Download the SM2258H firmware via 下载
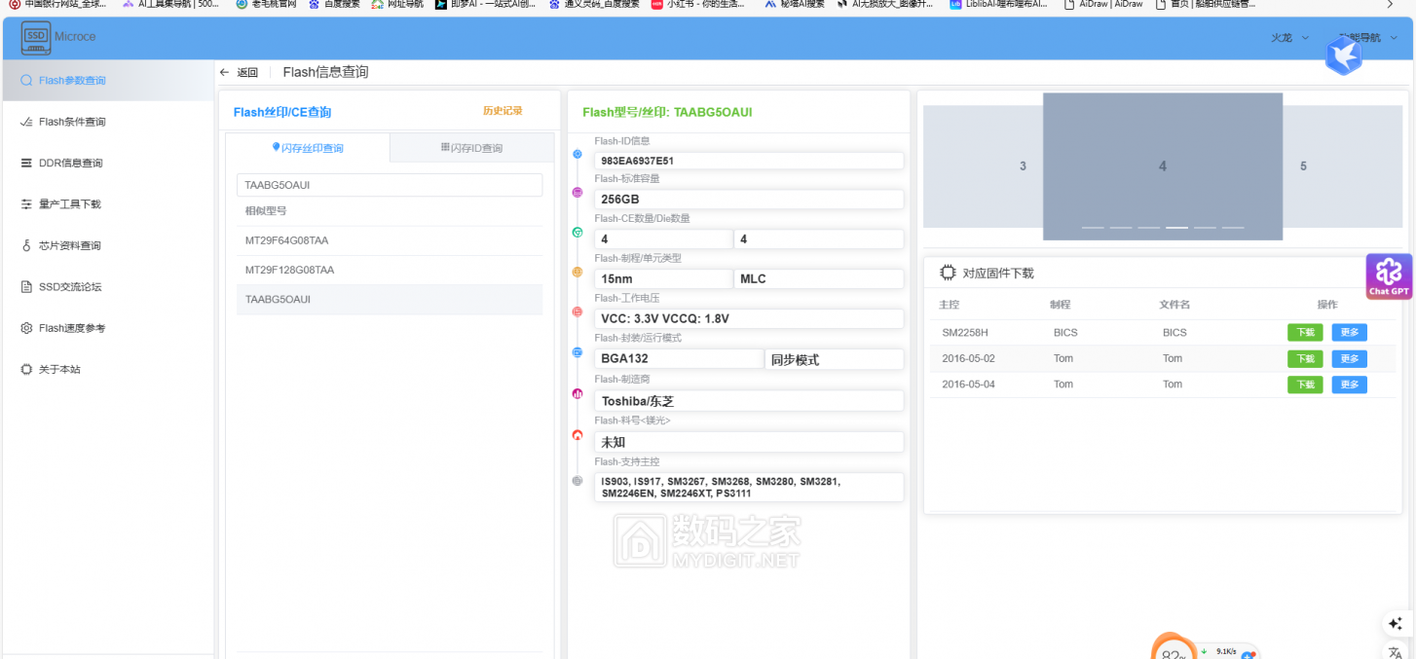Viewport: 1416px width, 659px height. (1305, 333)
